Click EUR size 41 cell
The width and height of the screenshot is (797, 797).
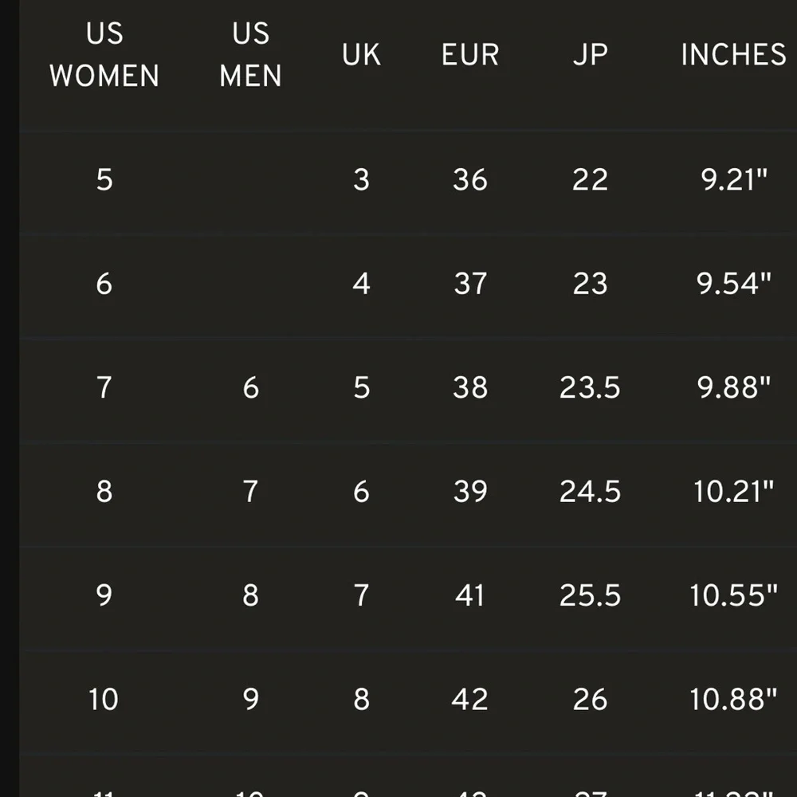pyautogui.click(x=470, y=595)
